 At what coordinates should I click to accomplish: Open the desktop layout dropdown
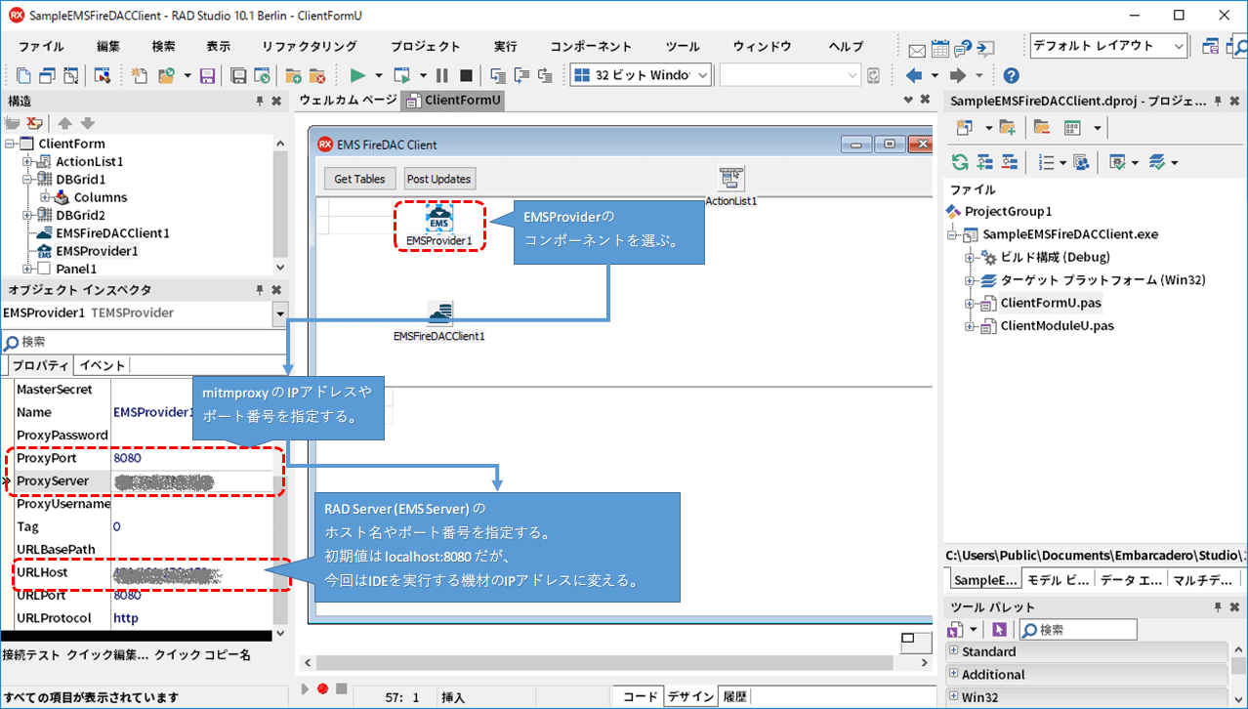coord(1179,46)
